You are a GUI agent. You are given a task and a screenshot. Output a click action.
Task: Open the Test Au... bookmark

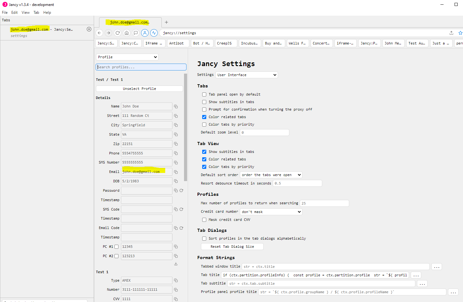click(x=418, y=43)
